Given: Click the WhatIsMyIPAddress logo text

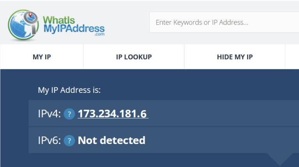Looking at the screenshot, I should click(74, 25).
